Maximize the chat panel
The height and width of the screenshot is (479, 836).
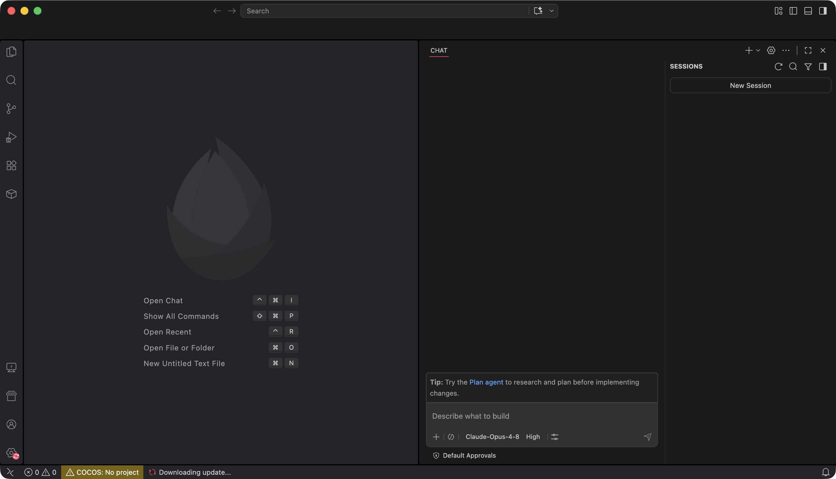[x=808, y=50]
